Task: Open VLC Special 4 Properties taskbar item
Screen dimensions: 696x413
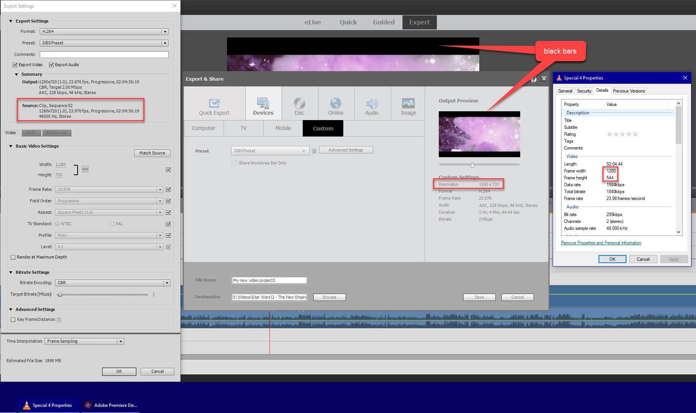Action: (48, 405)
